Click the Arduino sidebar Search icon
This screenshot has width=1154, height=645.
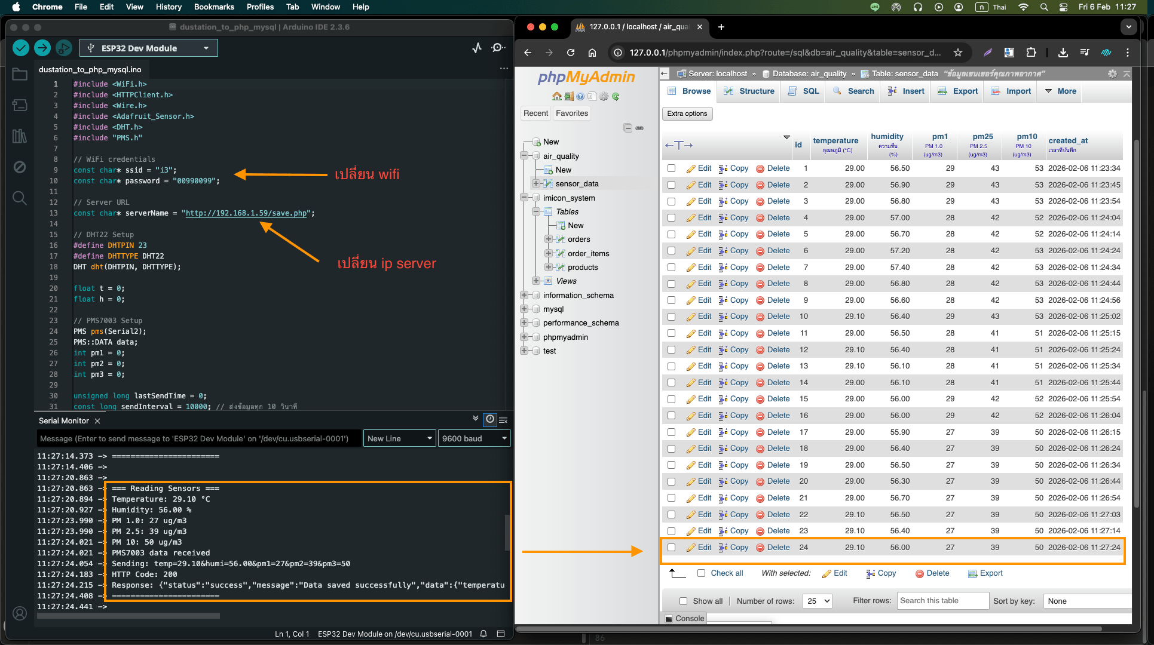(x=20, y=198)
